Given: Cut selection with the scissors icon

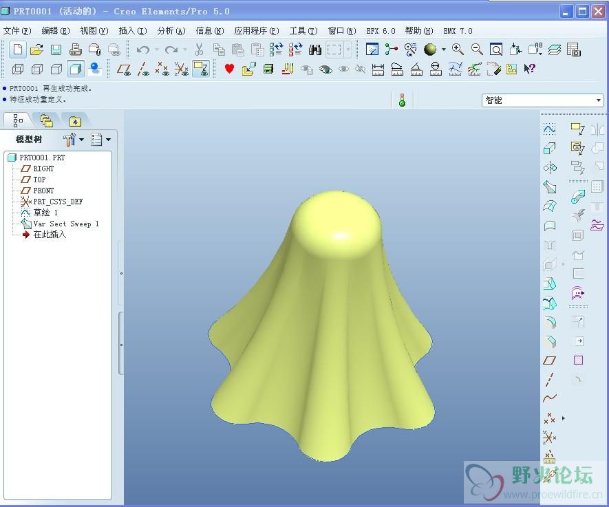Looking at the screenshot, I should click(x=199, y=50).
